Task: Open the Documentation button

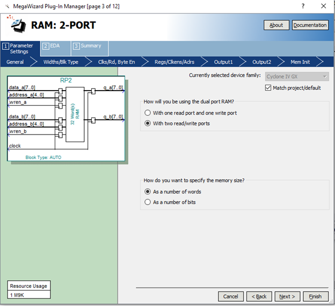Action: pos(310,25)
